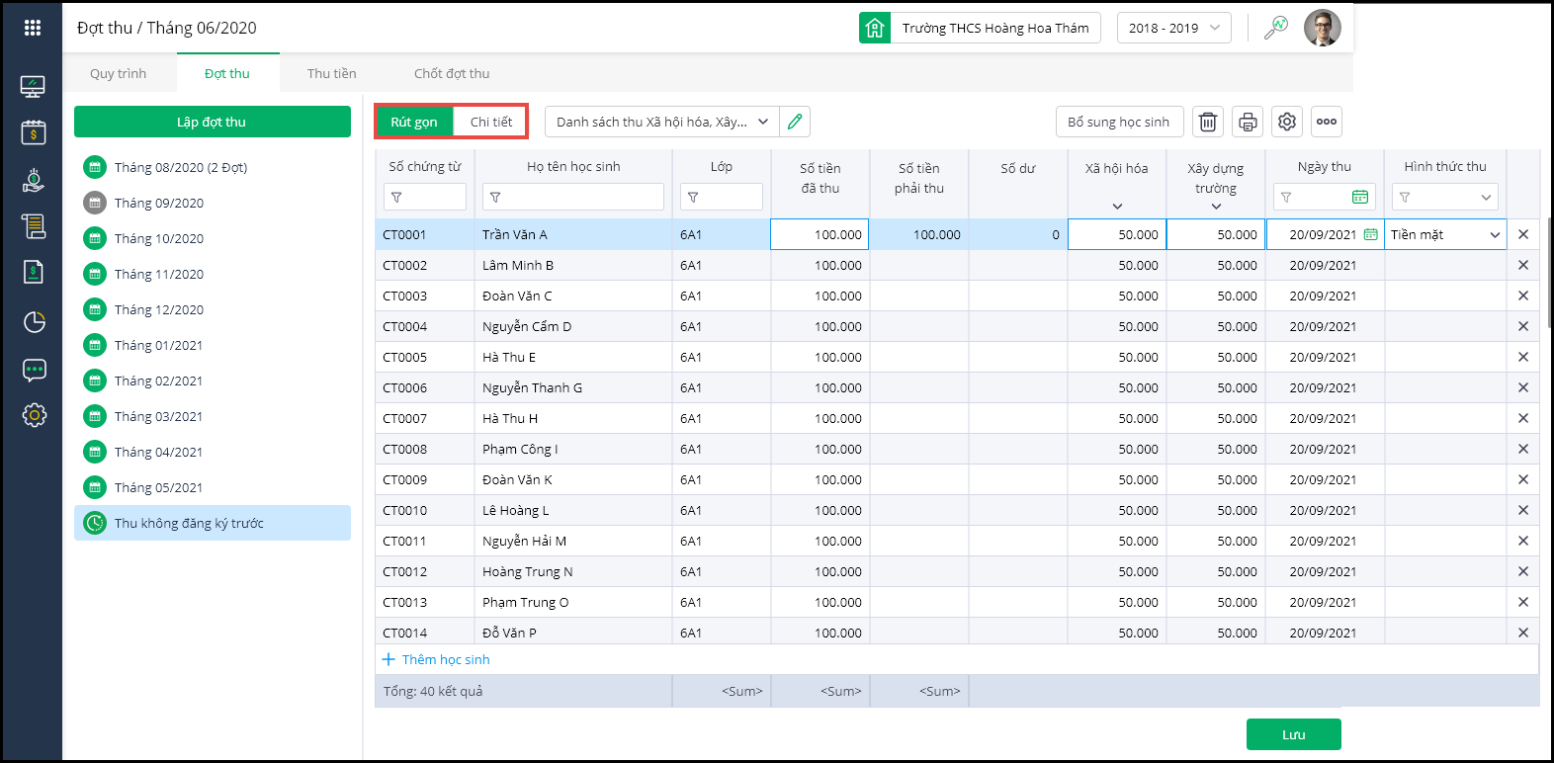Open the app grid launcher icon
Image resolution: width=1554 pixels, height=763 pixels.
pos(33,28)
